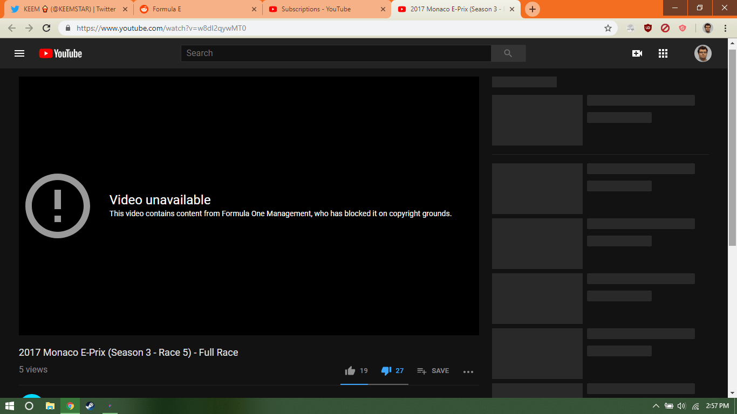Save the video to a playlist

point(433,371)
